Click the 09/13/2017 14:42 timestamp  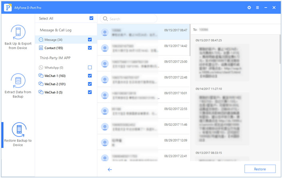point(176,46)
